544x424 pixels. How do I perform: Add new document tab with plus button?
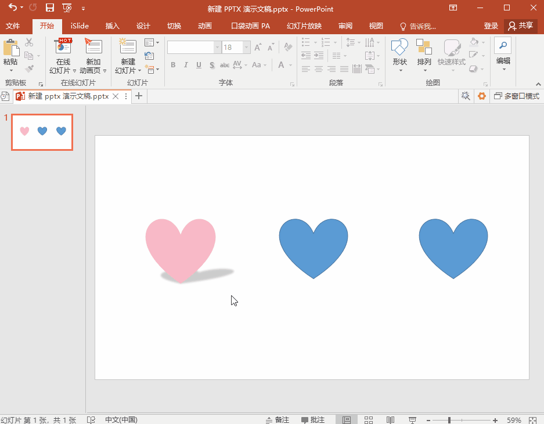[x=139, y=96]
